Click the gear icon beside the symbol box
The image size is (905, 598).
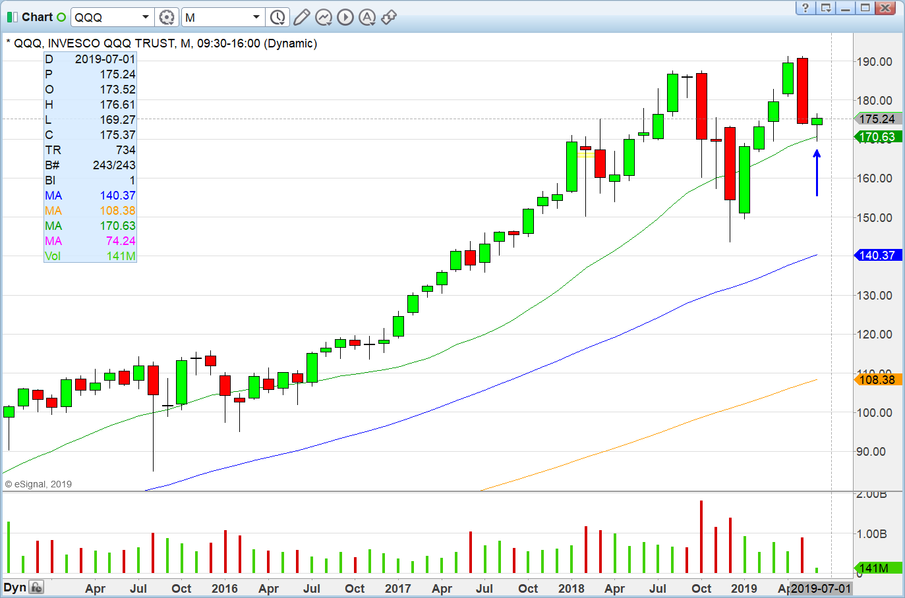pyautogui.click(x=167, y=17)
